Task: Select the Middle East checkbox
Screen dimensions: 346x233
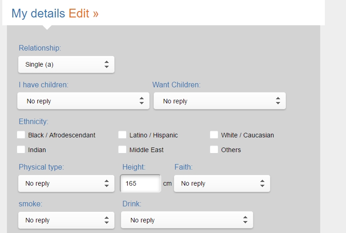Action: tap(122, 149)
